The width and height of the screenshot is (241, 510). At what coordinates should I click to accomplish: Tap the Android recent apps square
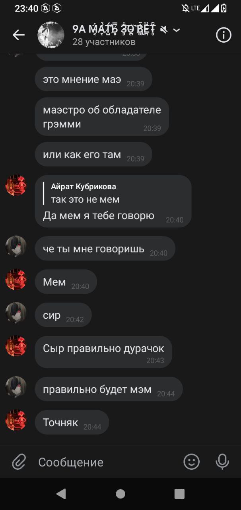(179, 494)
